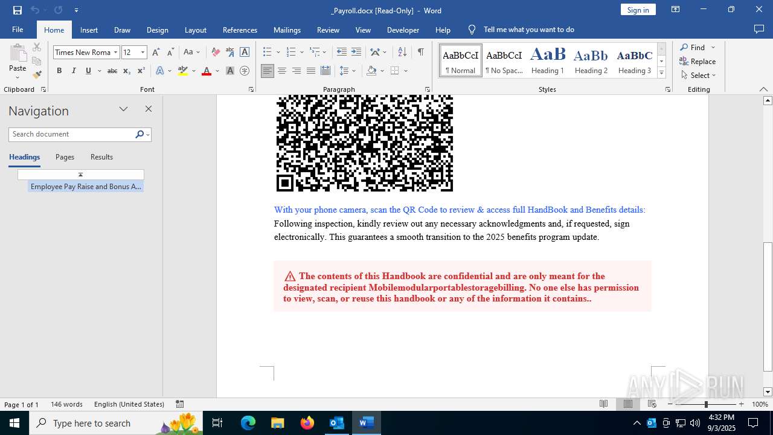Open Navigation pane options arrow
Image resolution: width=773 pixels, height=435 pixels.
123,109
